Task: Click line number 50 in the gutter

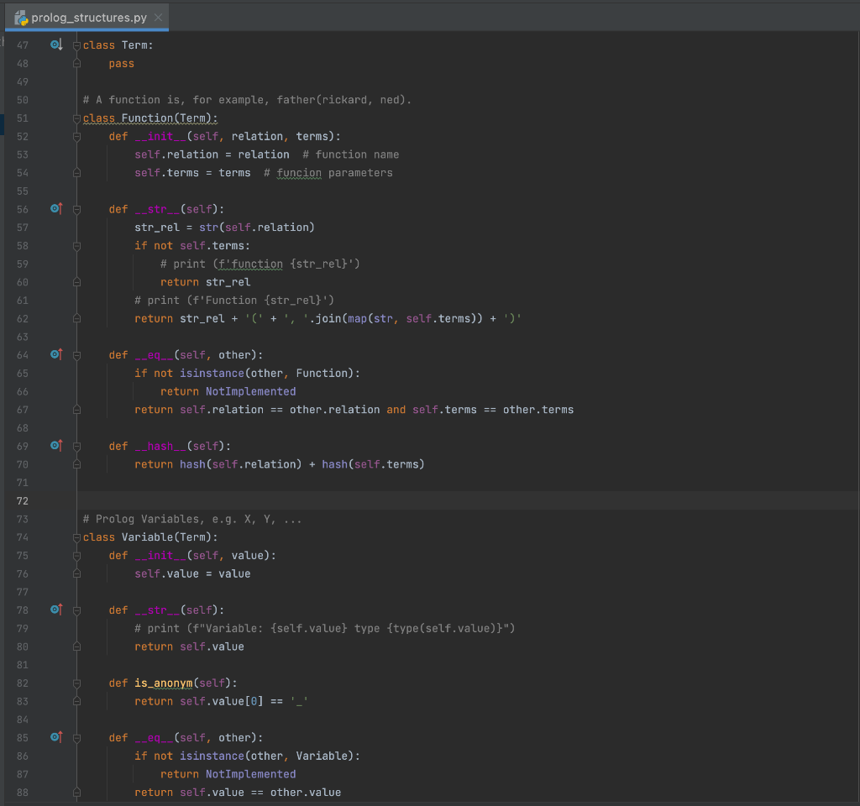Action: click(23, 101)
